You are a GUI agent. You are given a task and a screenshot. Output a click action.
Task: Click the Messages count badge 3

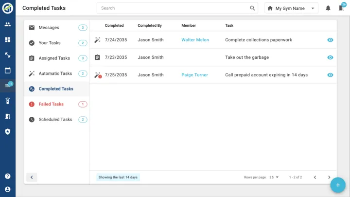pyautogui.click(x=83, y=28)
